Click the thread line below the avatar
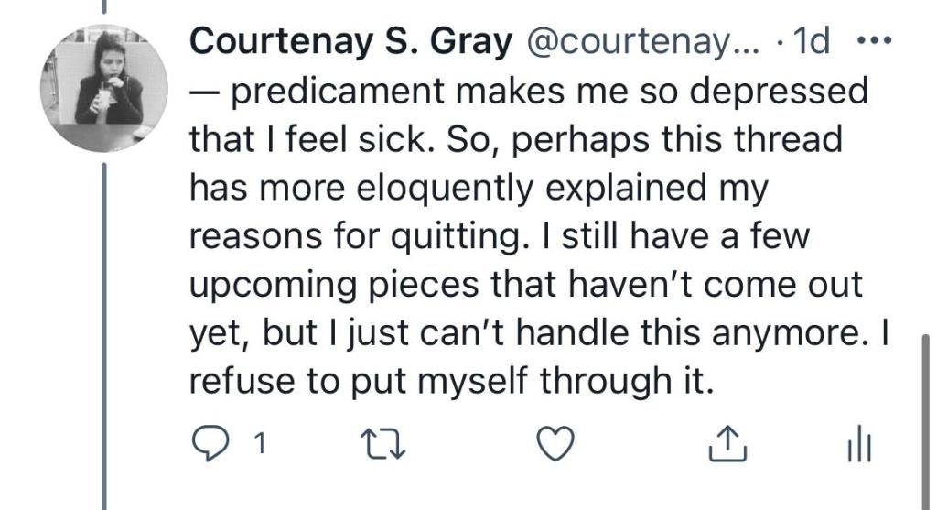Screen dimensions: 937x510 click(x=104, y=330)
